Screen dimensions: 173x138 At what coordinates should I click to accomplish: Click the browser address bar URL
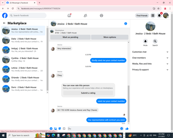pyautogui.click(x=40, y=9)
